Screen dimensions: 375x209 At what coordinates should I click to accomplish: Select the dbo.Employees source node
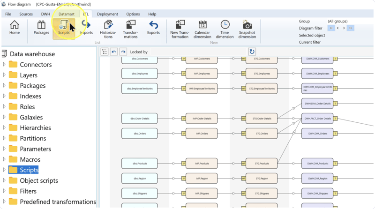pos(139,74)
